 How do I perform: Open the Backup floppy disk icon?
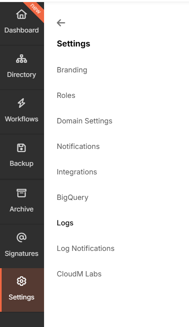click(x=21, y=148)
